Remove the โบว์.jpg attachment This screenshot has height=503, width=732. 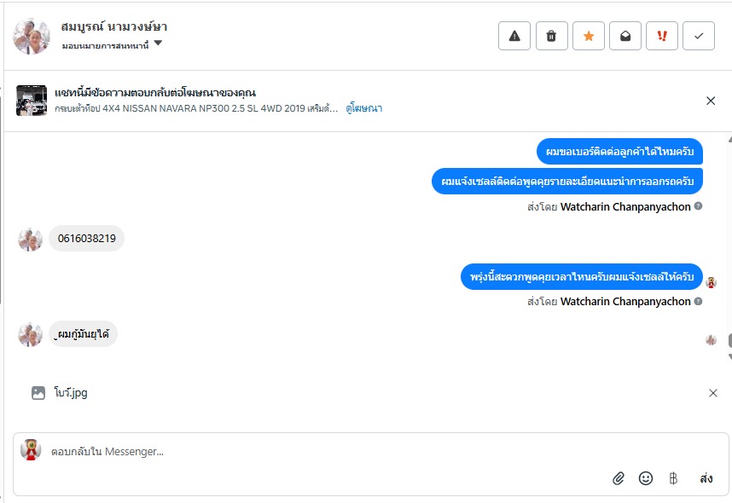point(713,393)
